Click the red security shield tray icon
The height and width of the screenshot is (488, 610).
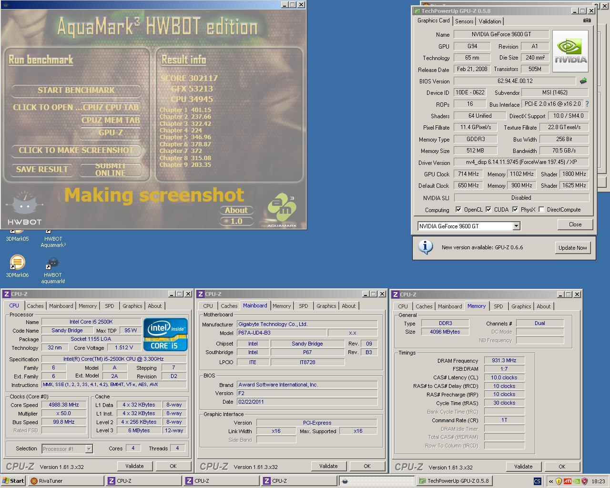pyautogui.click(x=584, y=481)
